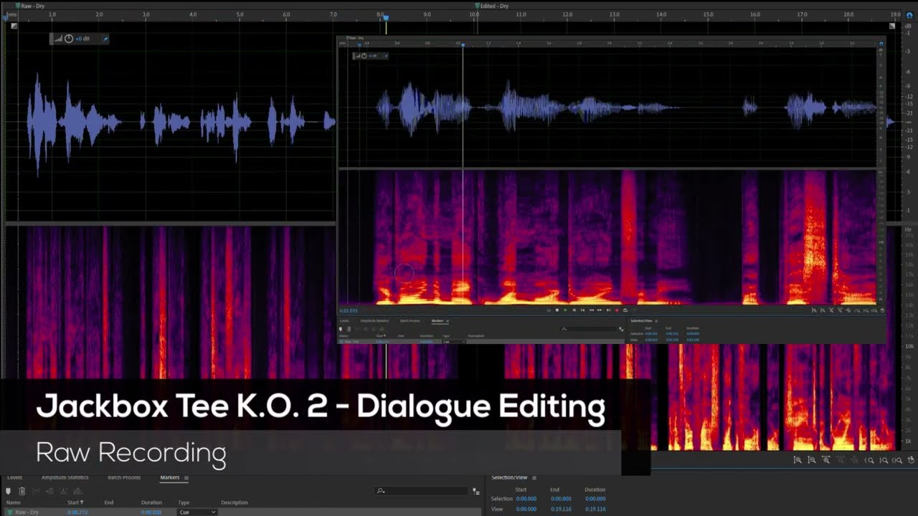Toggle loop playback in the inset transport

(625, 310)
